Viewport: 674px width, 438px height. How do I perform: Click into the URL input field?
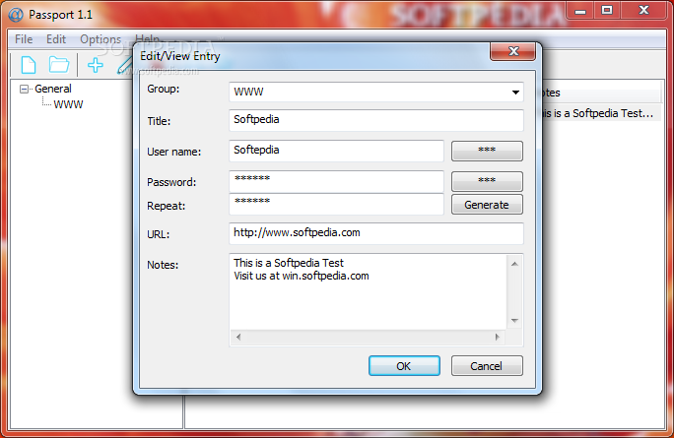[376, 233]
